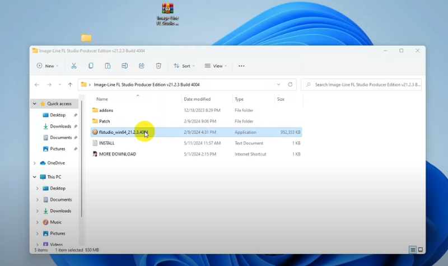Click the Copy icon in toolbar
This screenshot has height=266, width=448.
click(x=91, y=66)
